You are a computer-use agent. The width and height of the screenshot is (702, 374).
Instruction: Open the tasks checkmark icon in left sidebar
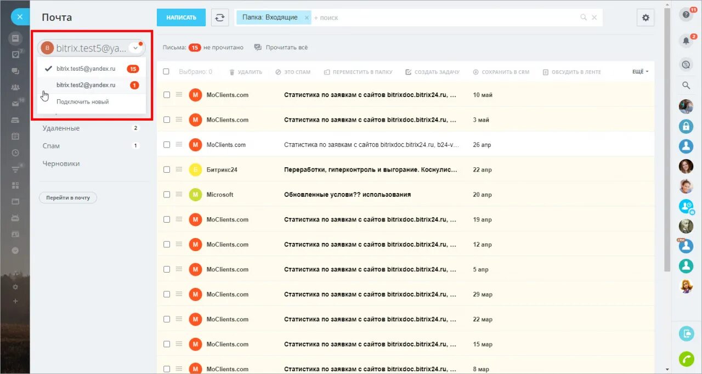(x=15, y=54)
